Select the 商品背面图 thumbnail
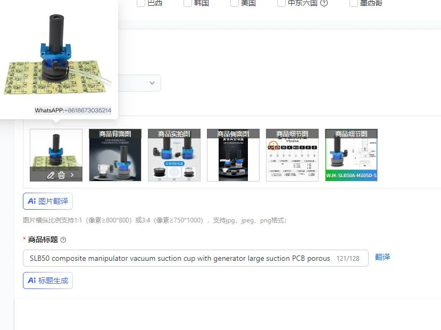441x330 pixels. tap(115, 155)
